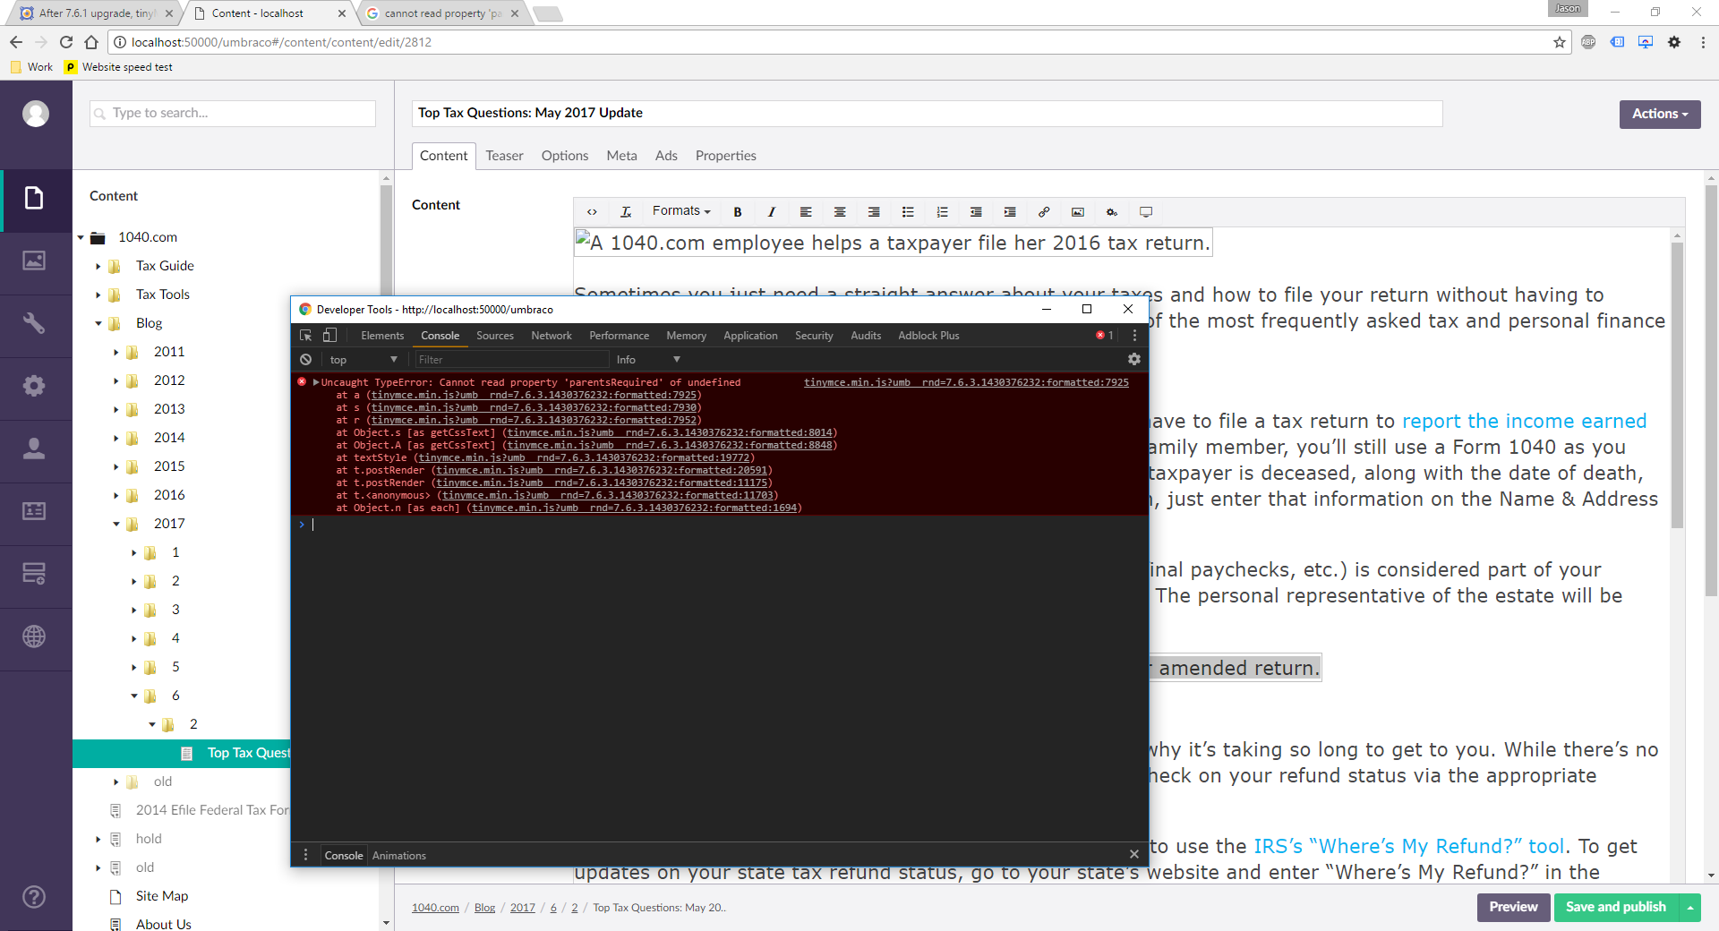Expand the Tax Guide tree node

click(98, 266)
